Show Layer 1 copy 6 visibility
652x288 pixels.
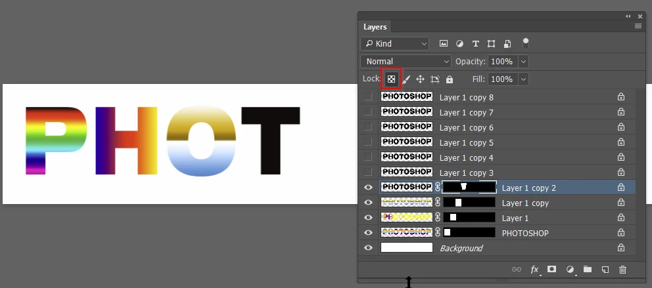368,127
